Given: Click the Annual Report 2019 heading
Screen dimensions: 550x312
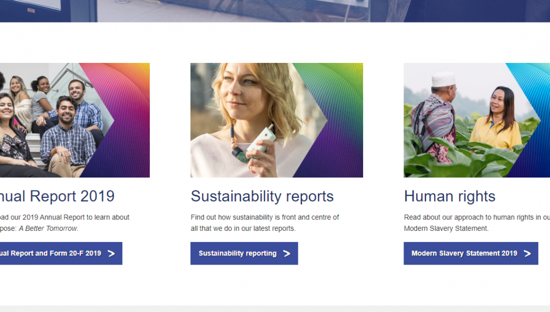Looking at the screenshot, I should [x=57, y=196].
